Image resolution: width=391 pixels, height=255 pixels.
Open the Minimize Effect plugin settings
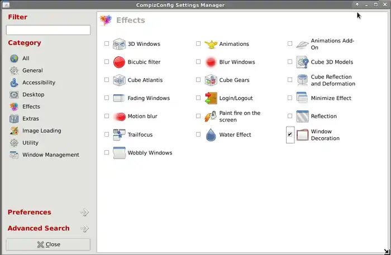(331, 98)
